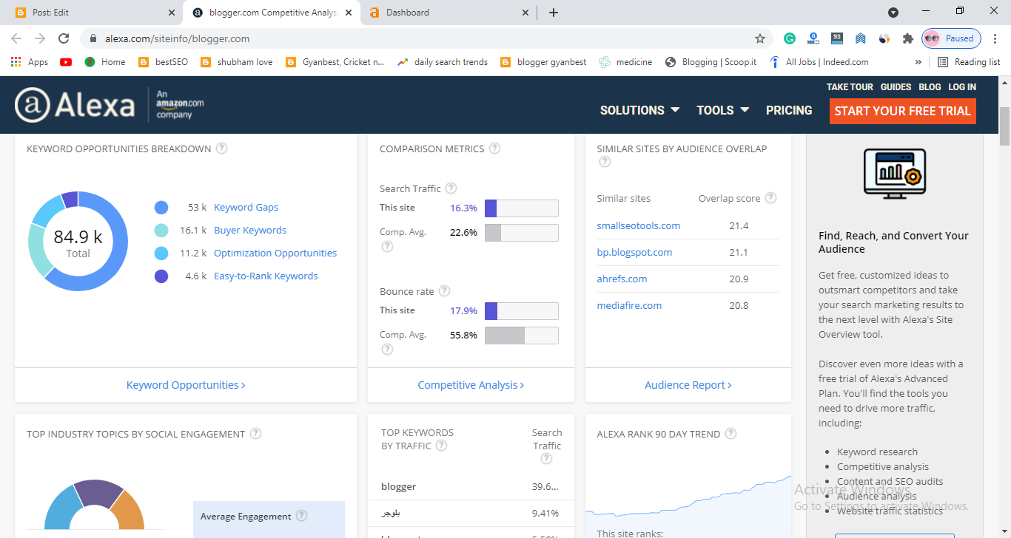Select the 'blogger' keyword row
The width and height of the screenshot is (1011, 538).
471,486
